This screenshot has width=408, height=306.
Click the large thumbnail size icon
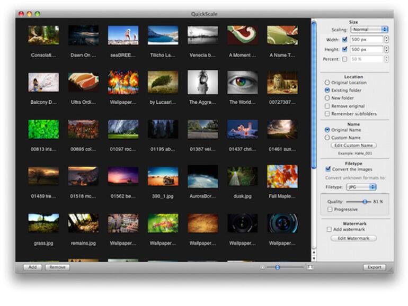coord(310,267)
